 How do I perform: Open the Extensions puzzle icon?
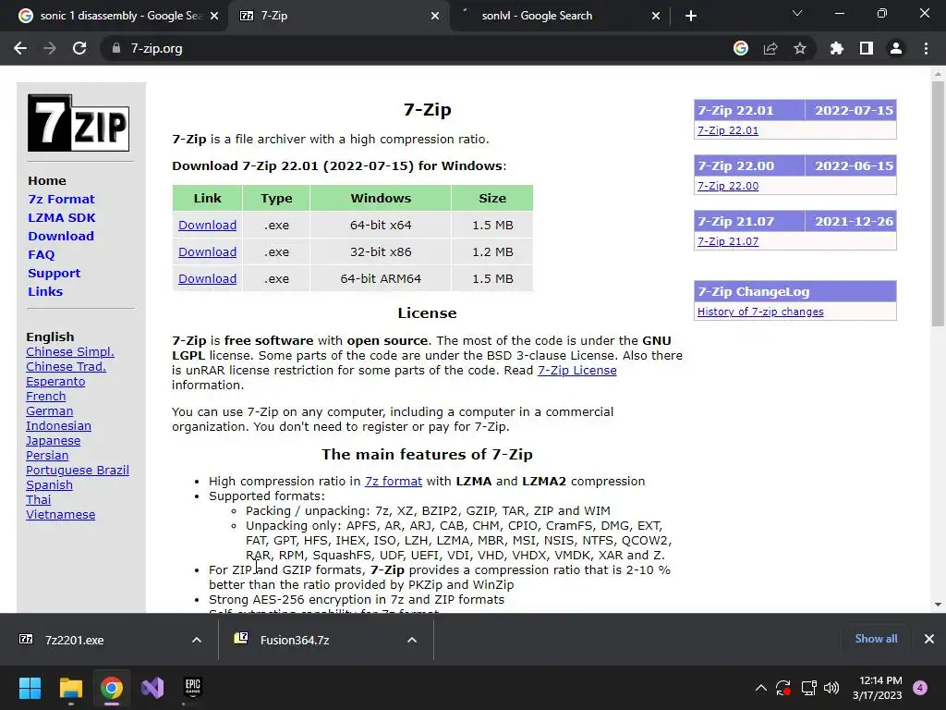pyautogui.click(x=837, y=48)
